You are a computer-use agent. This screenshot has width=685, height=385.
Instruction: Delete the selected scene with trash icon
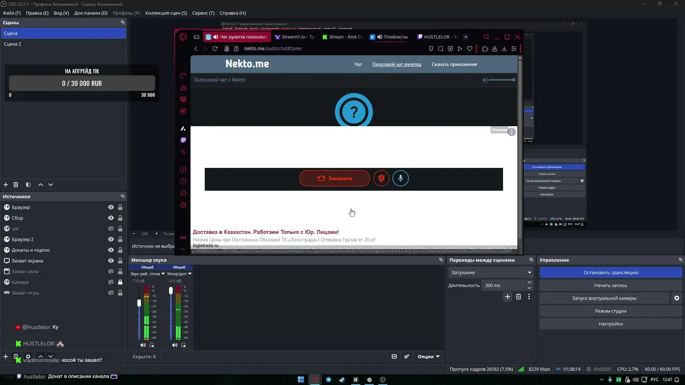(x=16, y=184)
